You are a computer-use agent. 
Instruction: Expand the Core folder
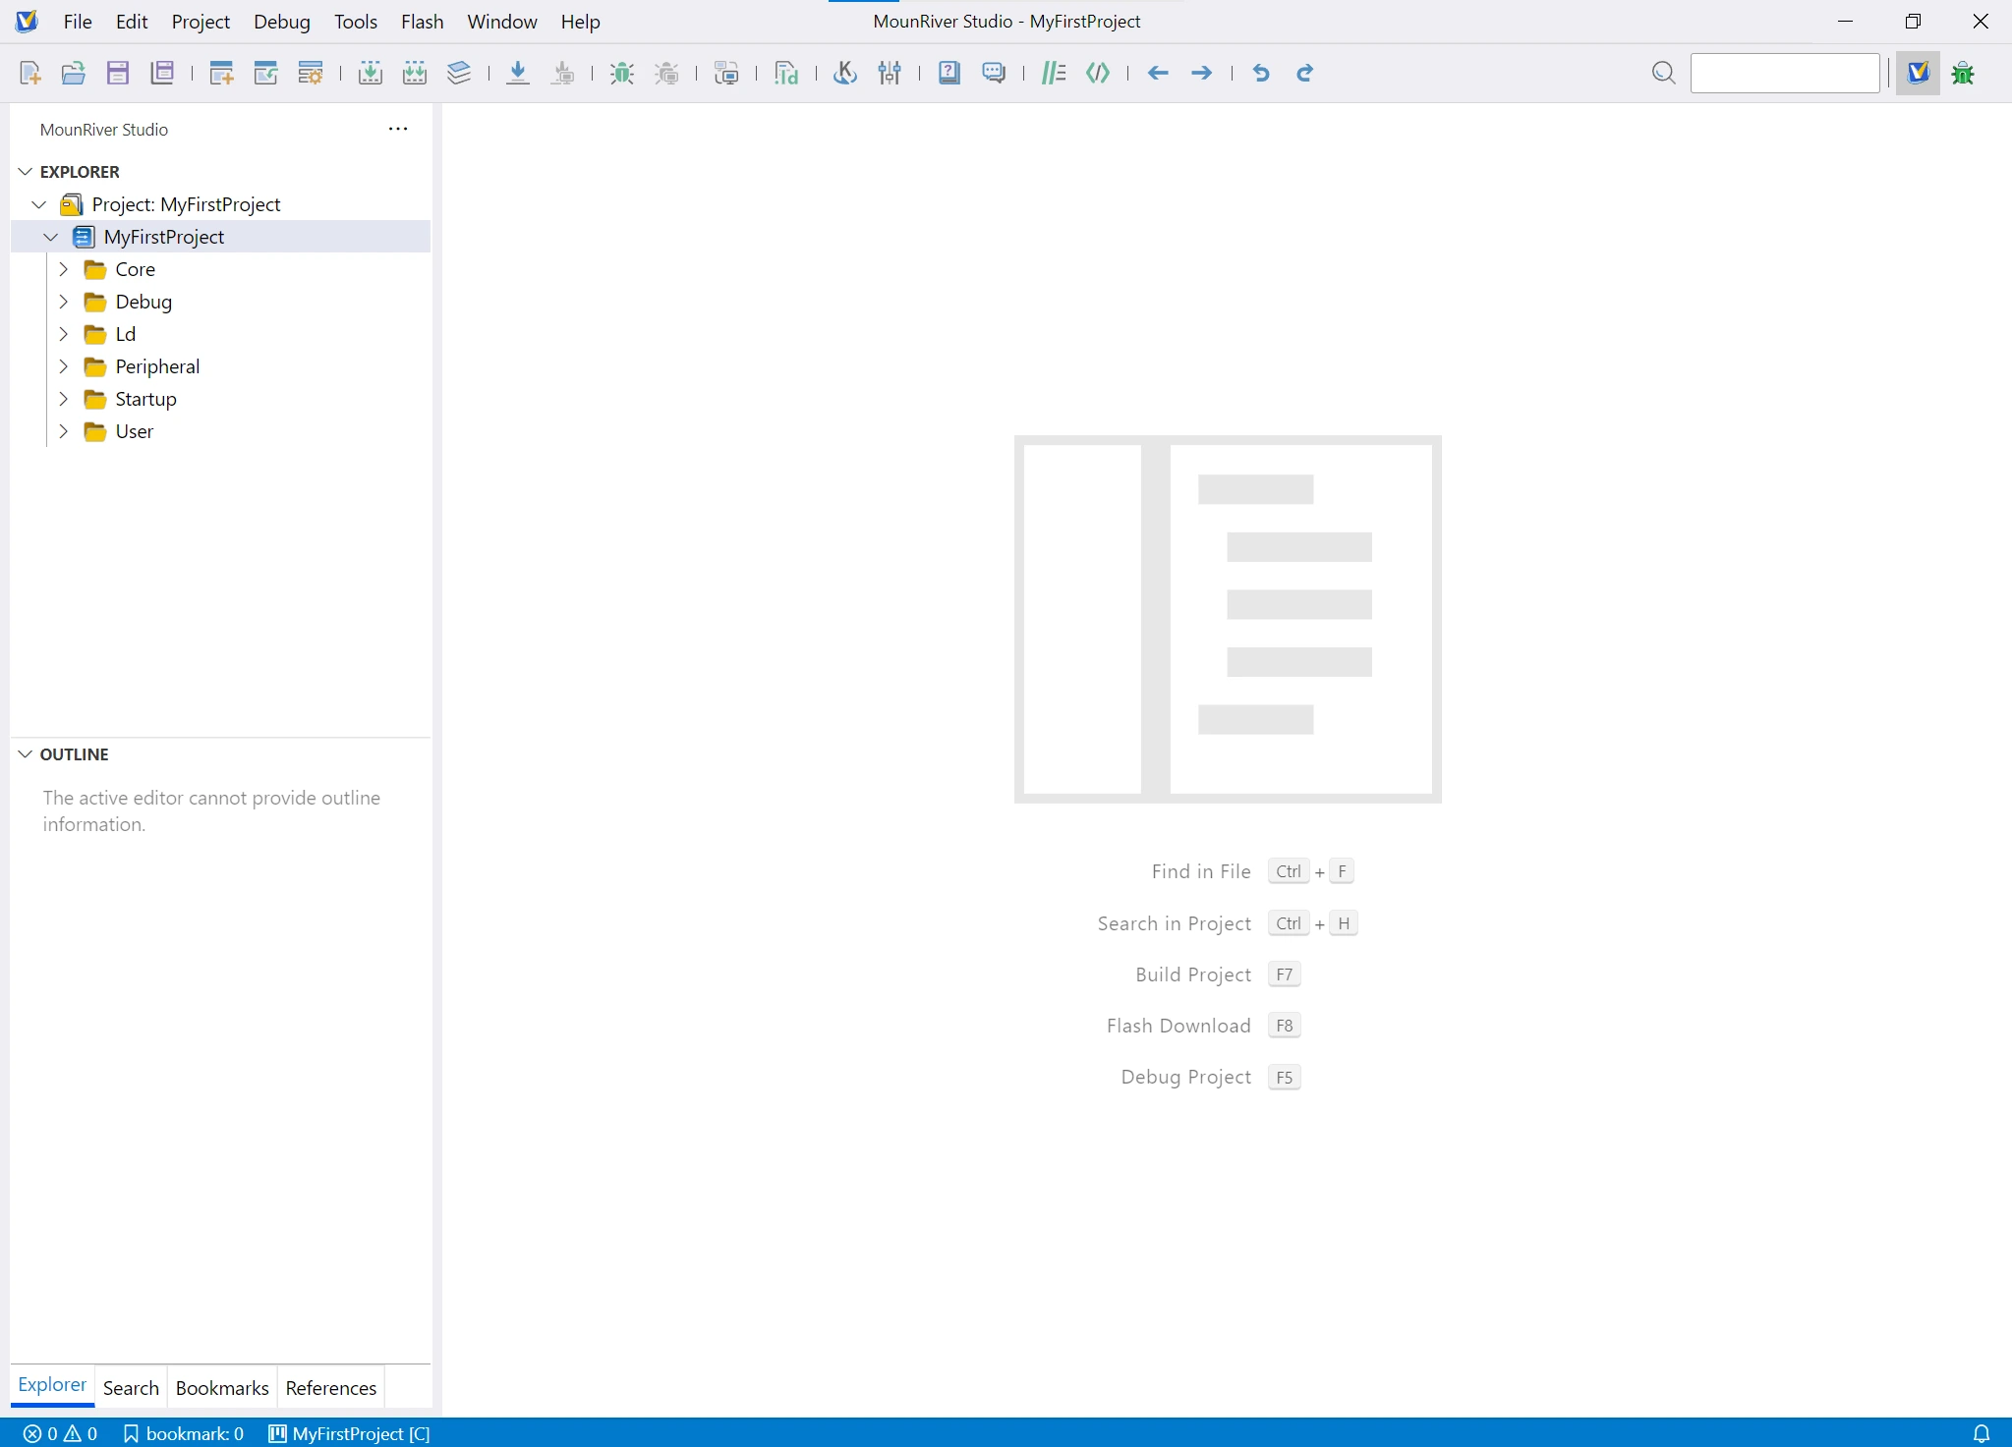(64, 269)
